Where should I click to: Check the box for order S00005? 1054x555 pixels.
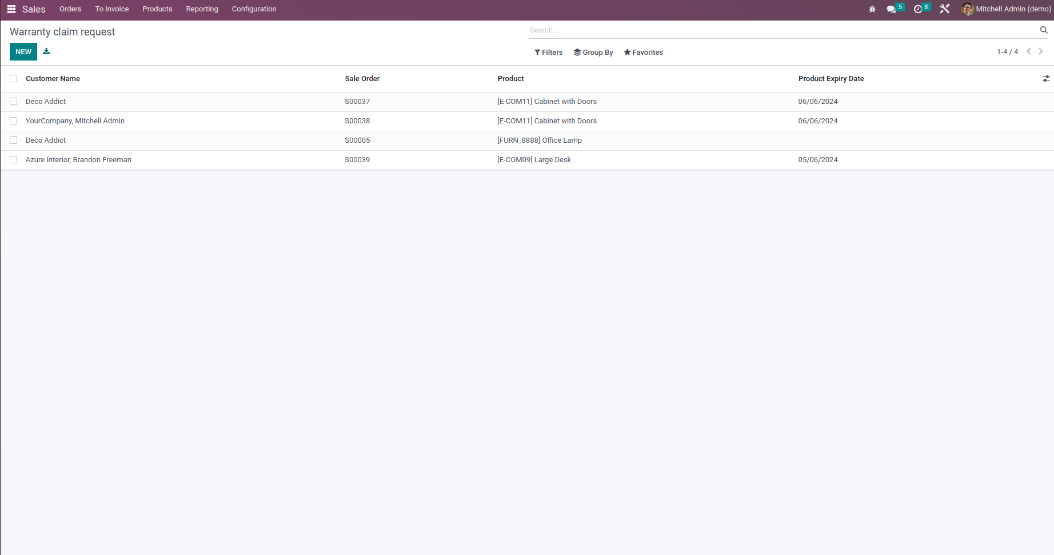pyautogui.click(x=14, y=140)
